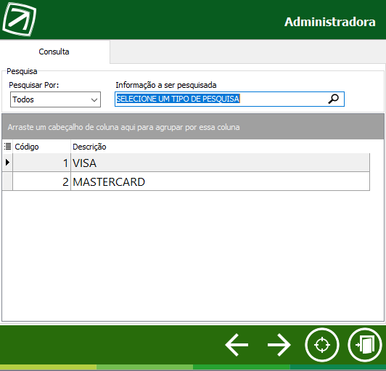Open the grid column chooser icon

[x=8, y=147]
